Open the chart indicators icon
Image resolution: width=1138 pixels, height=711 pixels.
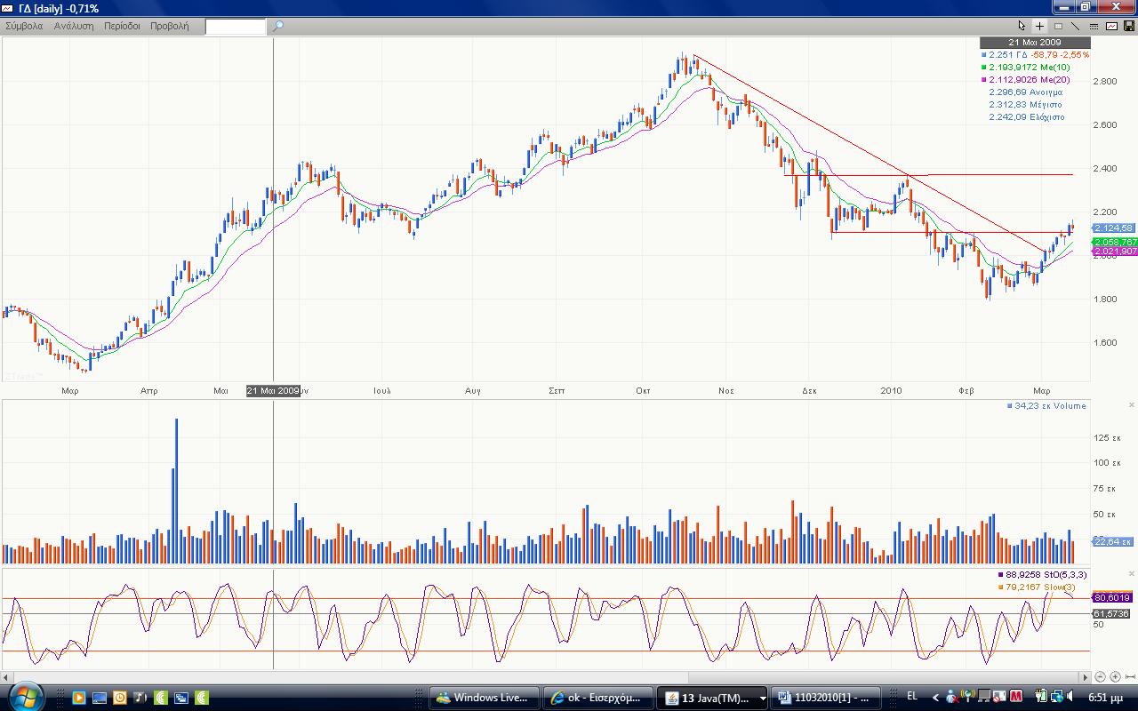point(1111,26)
